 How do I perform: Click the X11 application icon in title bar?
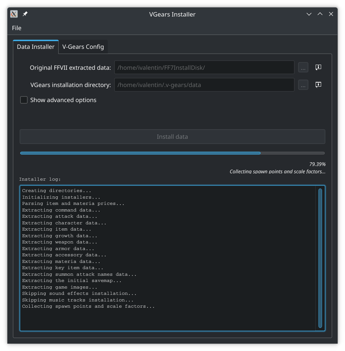coord(14,14)
